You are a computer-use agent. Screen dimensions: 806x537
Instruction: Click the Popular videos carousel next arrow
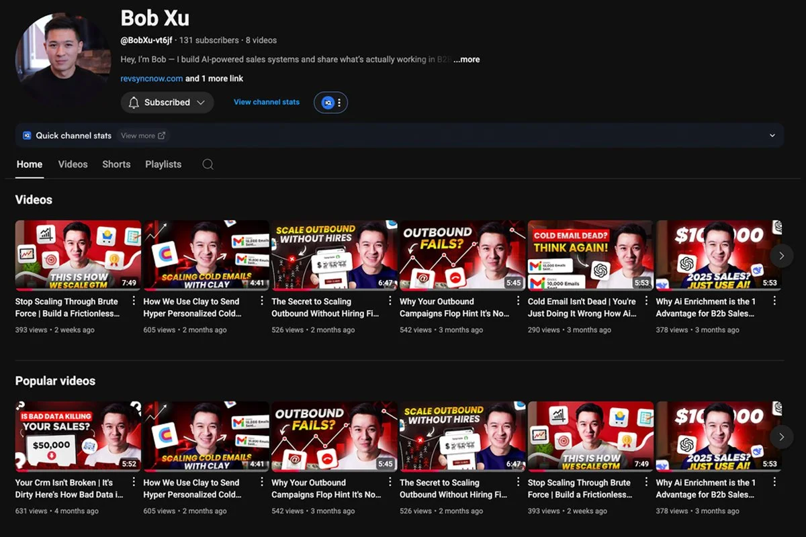(x=781, y=436)
